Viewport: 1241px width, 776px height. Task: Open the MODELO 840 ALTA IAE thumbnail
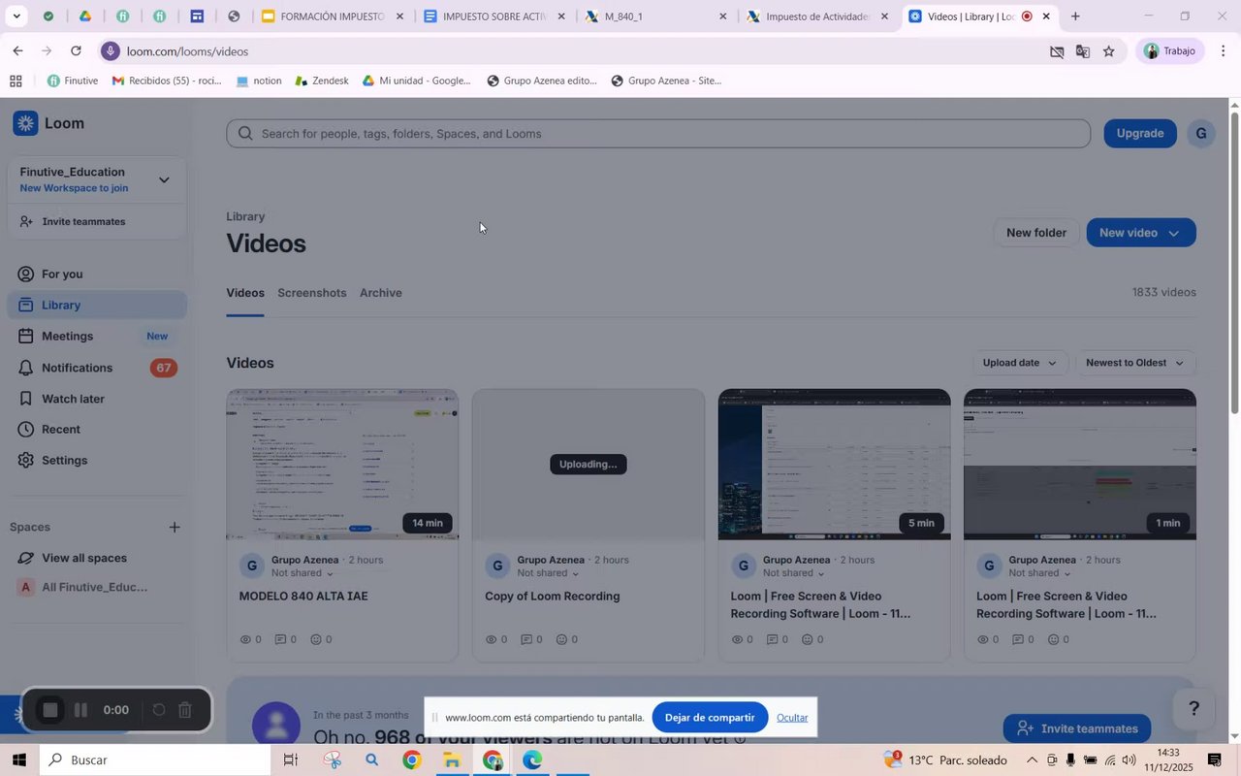coord(342,464)
